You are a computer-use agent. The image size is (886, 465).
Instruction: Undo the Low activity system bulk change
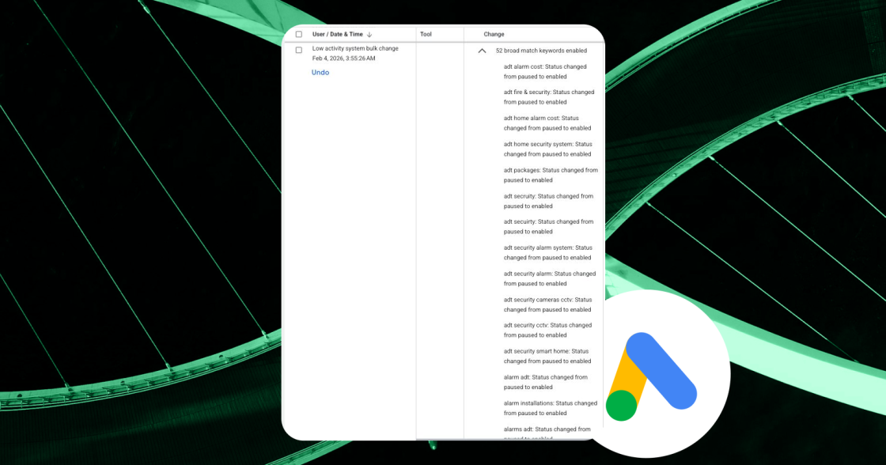click(320, 72)
